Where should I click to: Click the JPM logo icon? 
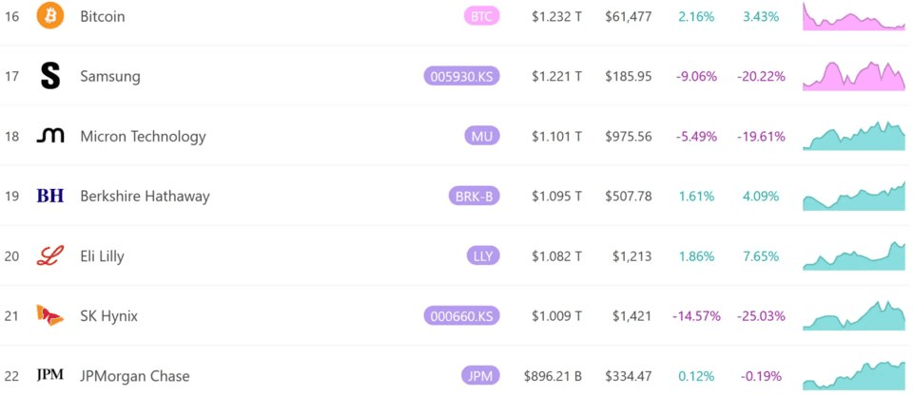pyautogui.click(x=50, y=376)
